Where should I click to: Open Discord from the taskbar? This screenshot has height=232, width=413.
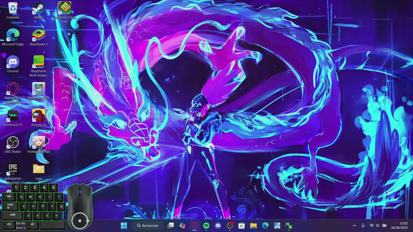point(218,226)
